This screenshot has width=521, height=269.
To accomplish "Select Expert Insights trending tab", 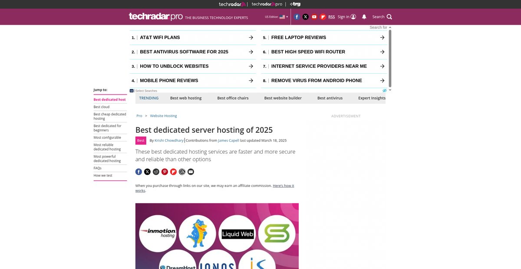I will [372, 98].
